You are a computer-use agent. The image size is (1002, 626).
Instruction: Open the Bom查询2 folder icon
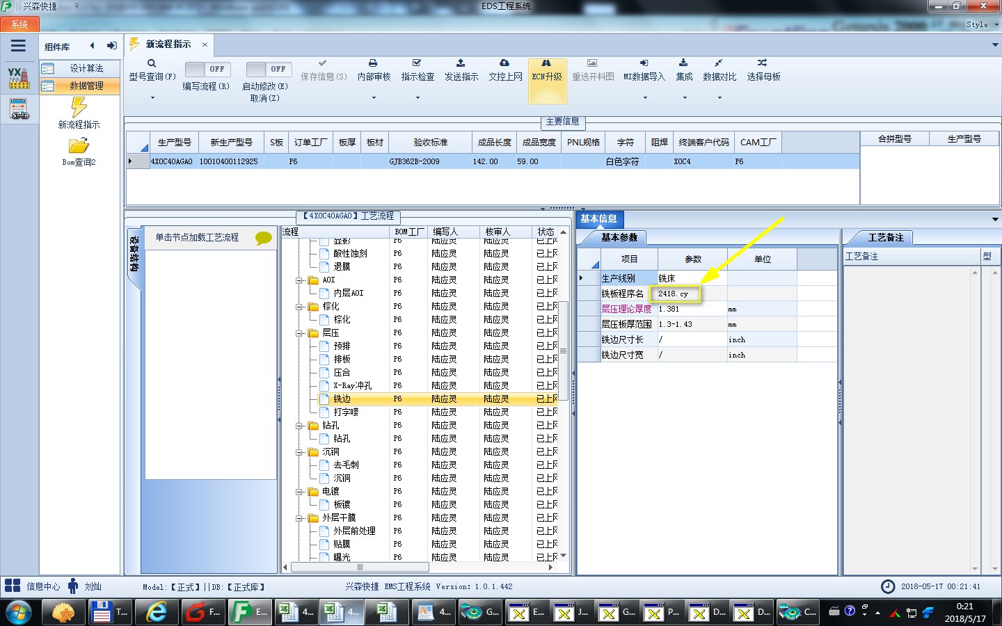coord(79,145)
